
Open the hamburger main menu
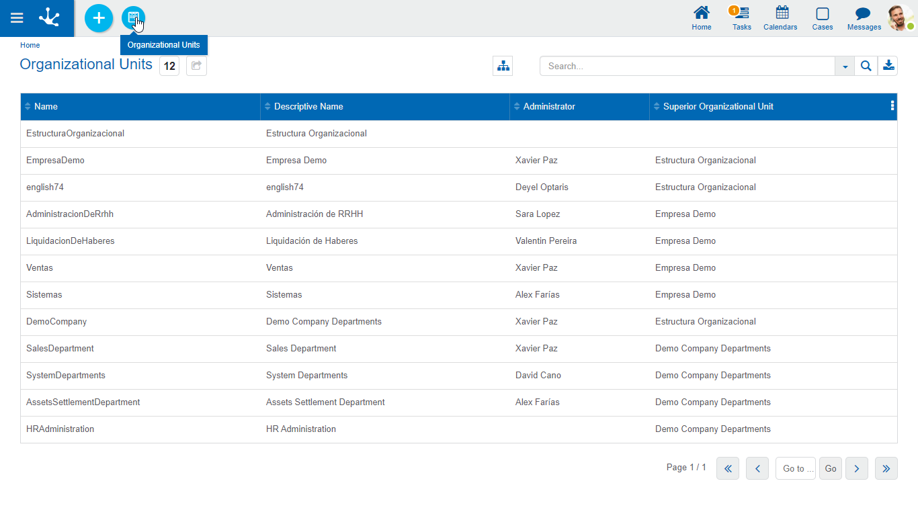17,18
